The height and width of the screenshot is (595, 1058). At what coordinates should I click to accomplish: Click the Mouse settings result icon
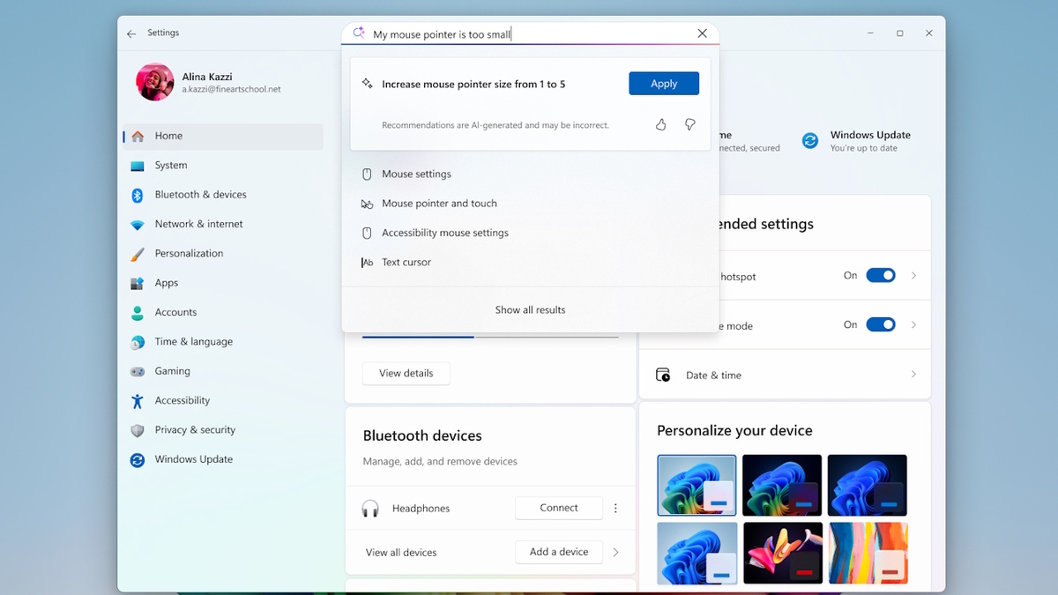368,175
